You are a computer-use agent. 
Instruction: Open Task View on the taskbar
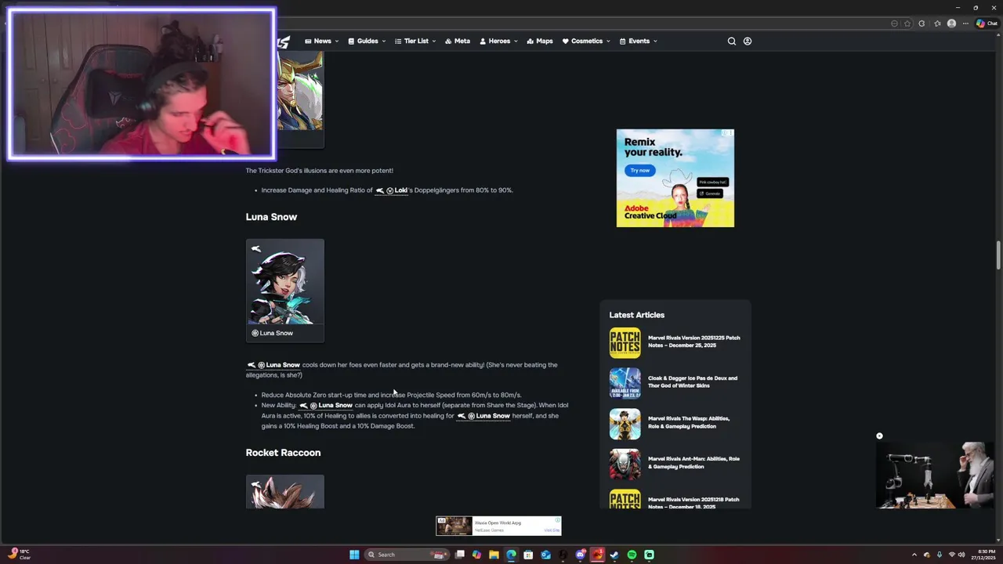click(460, 555)
